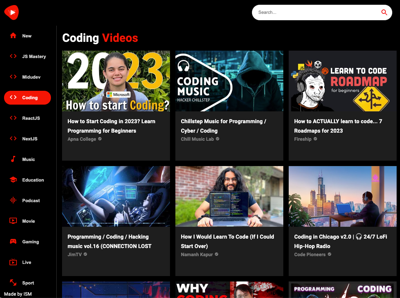The height and width of the screenshot is (298, 400).
Task: Click the code icon beside Midudev
Action: tap(13, 77)
